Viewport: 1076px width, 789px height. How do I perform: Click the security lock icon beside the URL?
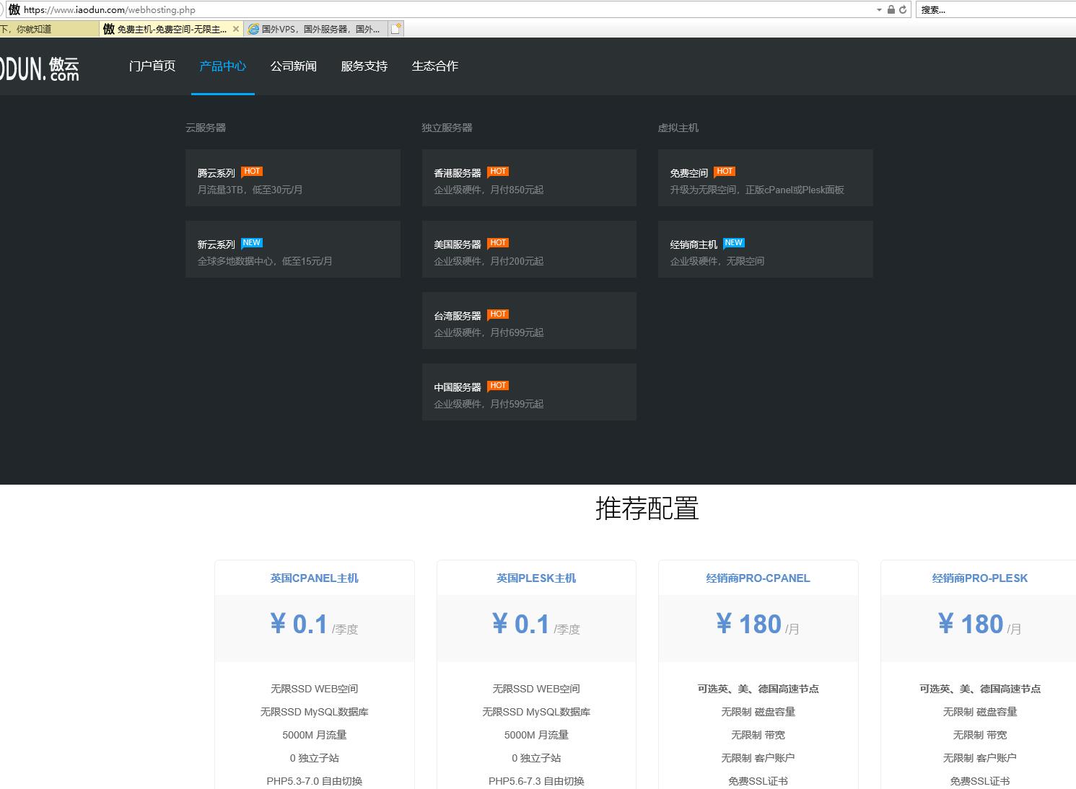pos(889,9)
